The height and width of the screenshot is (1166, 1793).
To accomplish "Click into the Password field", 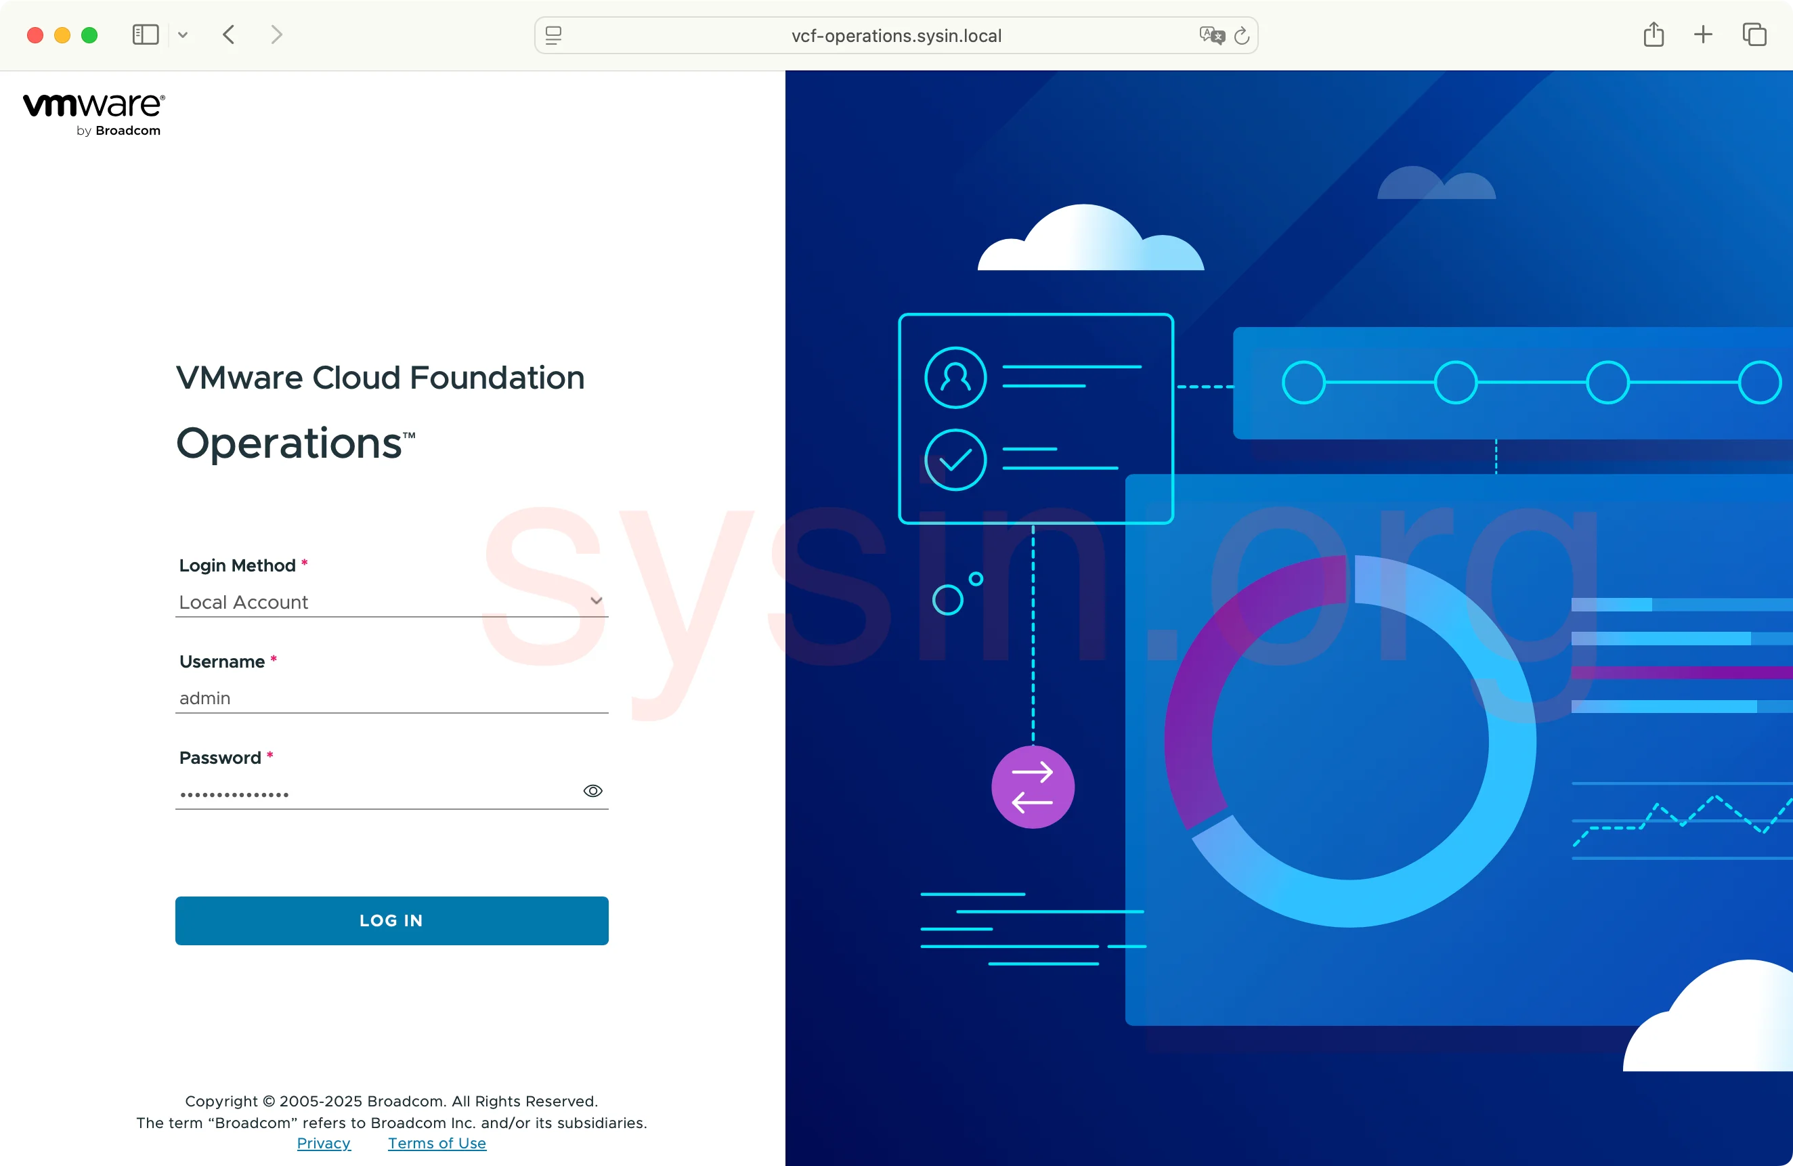I will pos(373,793).
